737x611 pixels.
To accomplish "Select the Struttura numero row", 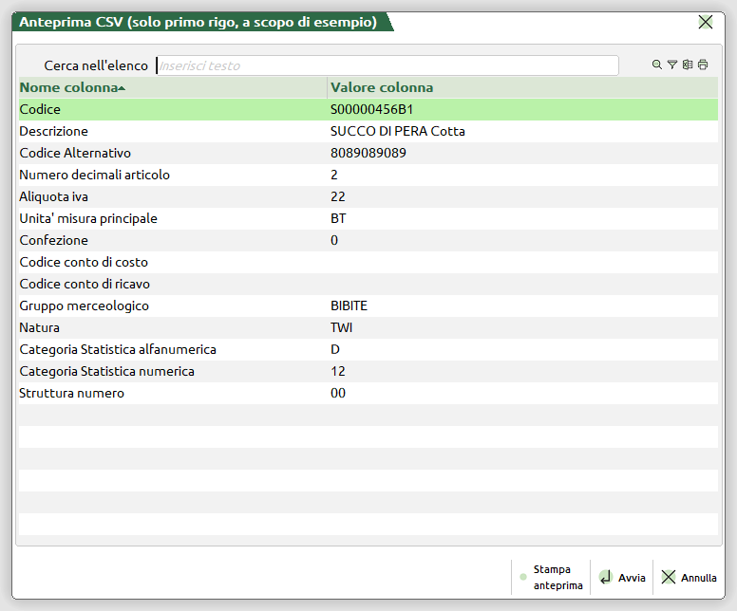I will (x=368, y=393).
